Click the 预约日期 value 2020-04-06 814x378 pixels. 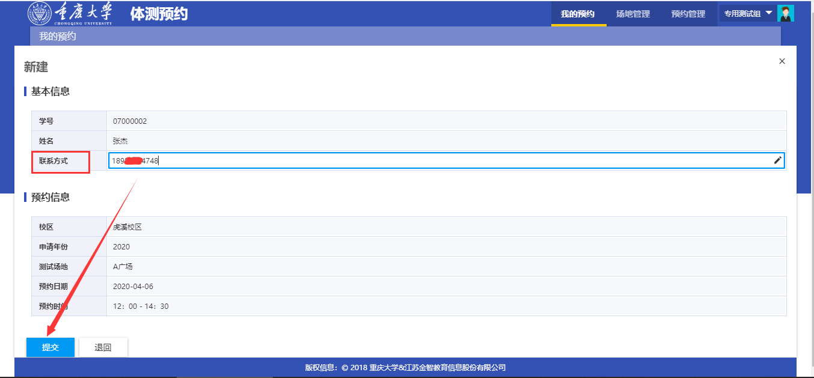click(x=133, y=286)
